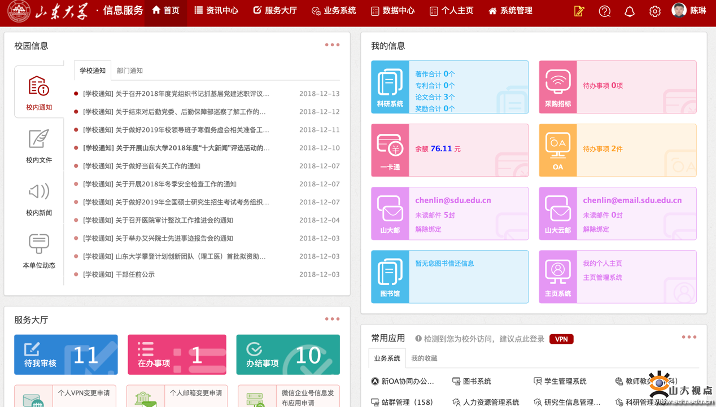This screenshot has height=407, width=716.
Task: Open the 图书馆 library tile
Action: coord(390,277)
